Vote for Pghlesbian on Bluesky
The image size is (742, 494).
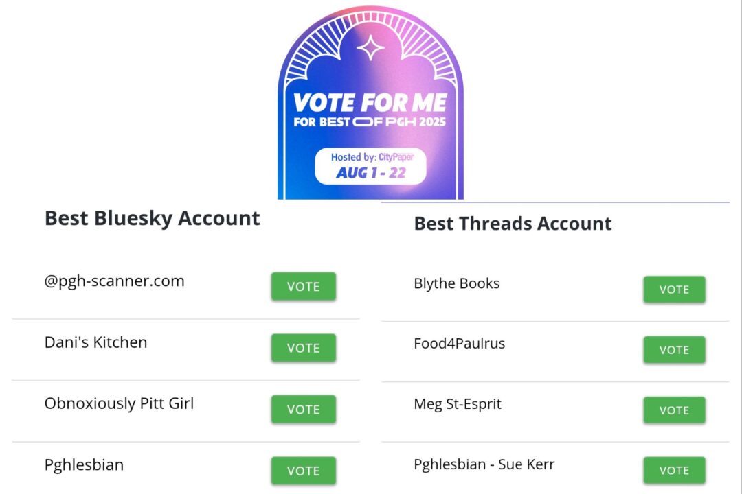(x=303, y=471)
